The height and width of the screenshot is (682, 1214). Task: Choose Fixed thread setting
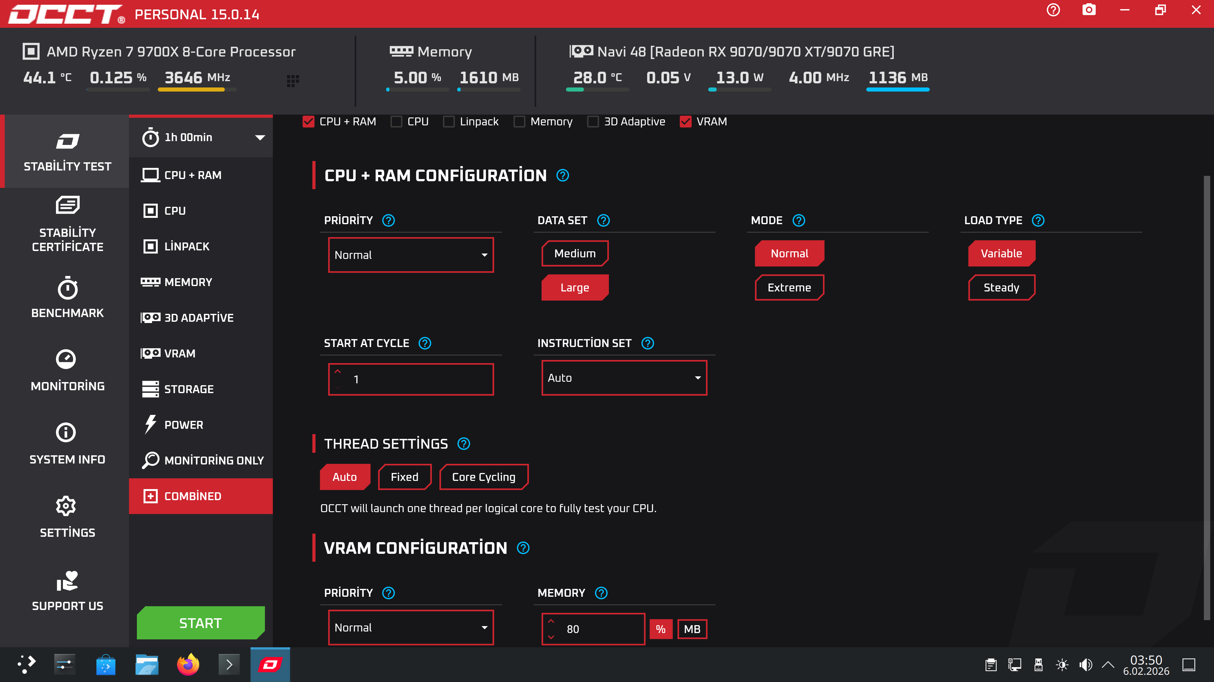tap(404, 477)
